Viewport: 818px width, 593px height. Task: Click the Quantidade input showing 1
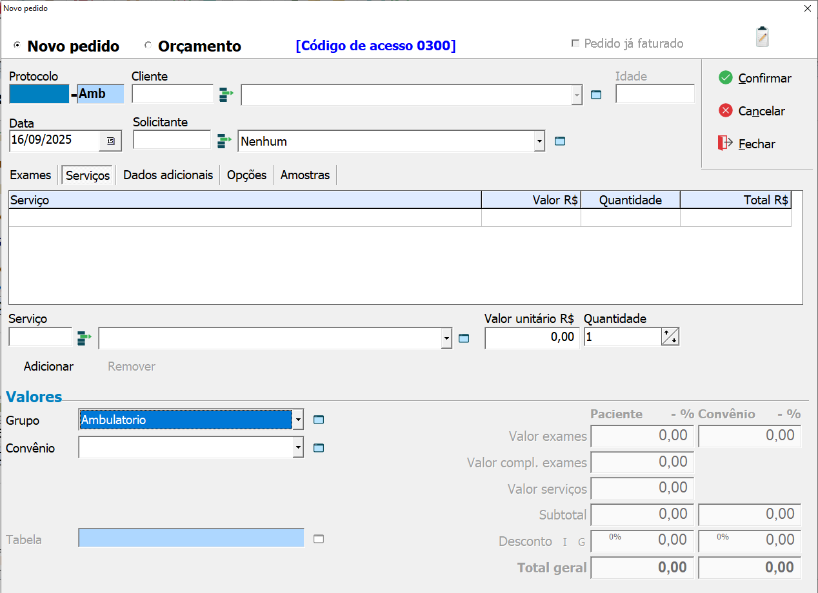pos(623,337)
